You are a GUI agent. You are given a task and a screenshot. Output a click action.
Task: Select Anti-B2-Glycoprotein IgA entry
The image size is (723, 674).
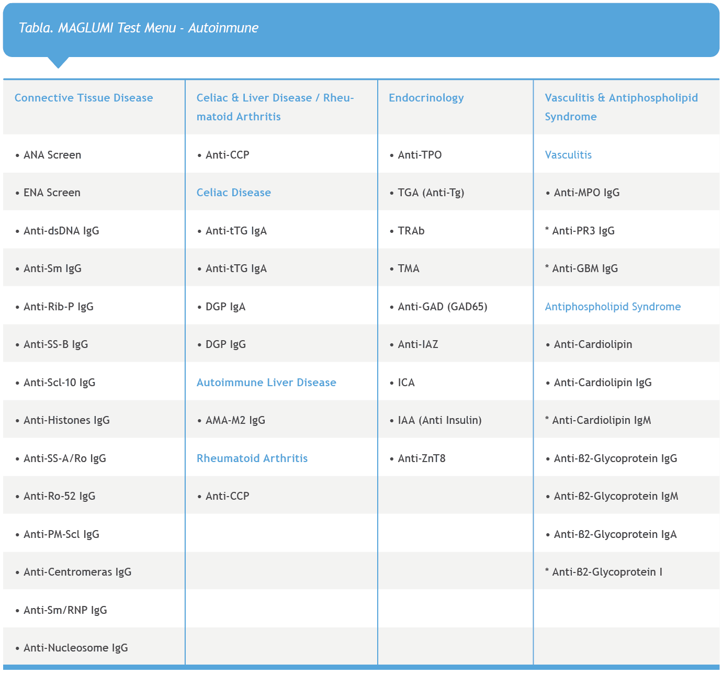[x=611, y=534]
